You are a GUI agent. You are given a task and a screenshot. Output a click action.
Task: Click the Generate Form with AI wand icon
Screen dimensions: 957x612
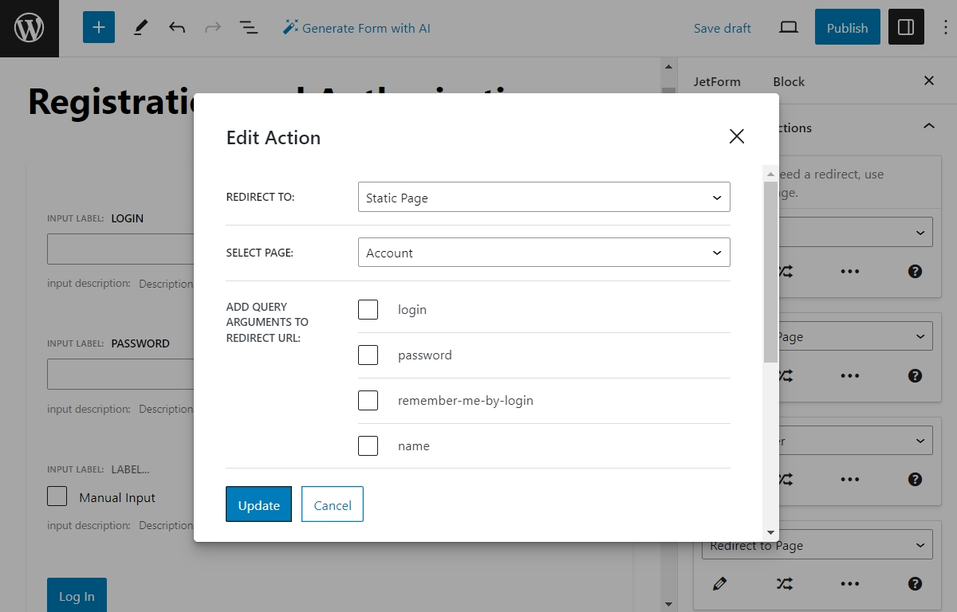coord(289,27)
